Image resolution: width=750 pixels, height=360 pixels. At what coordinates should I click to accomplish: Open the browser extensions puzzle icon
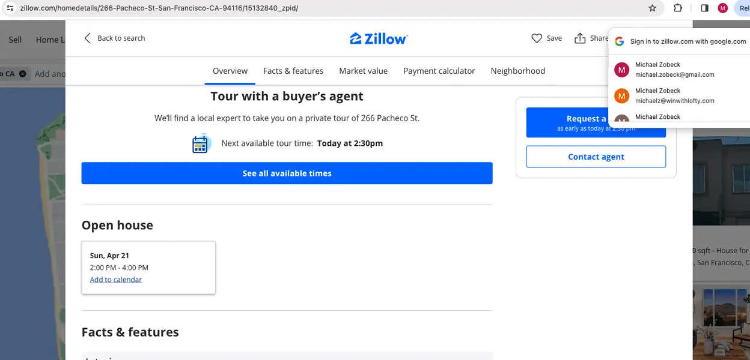pyautogui.click(x=678, y=8)
